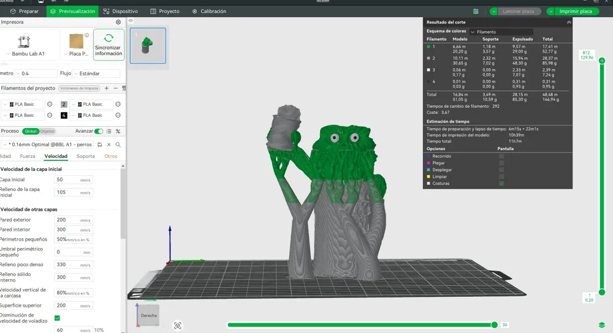This screenshot has height=333, width=613.
Task: Open printer settings gear icon
Action: coord(118,22)
